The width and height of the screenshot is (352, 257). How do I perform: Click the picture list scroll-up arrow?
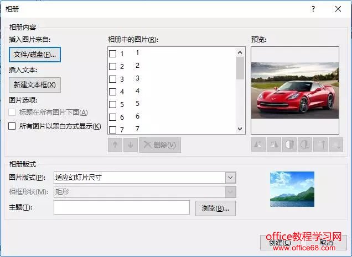[240, 52]
